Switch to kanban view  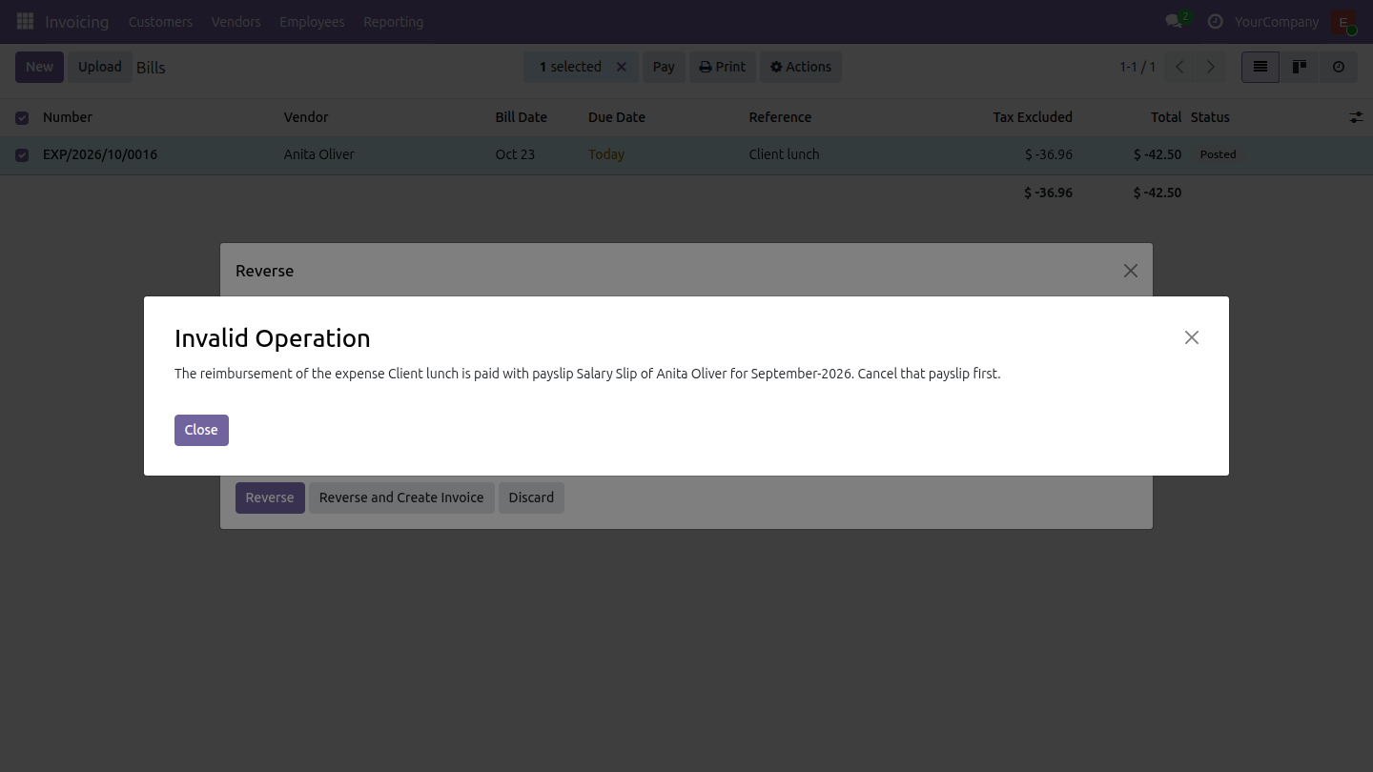pyautogui.click(x=1300, y=67)
